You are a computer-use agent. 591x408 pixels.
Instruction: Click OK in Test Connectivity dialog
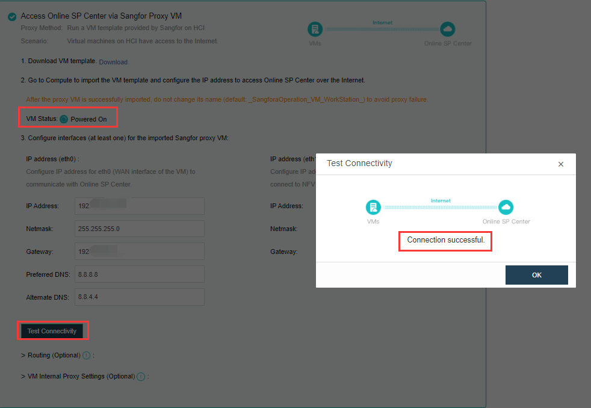tap(536, 275)
